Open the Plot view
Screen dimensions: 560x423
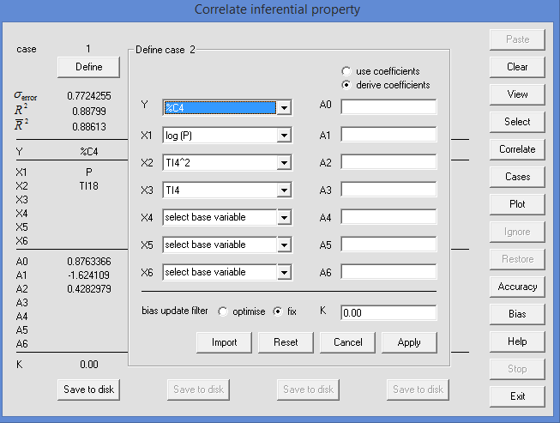pos(517,204)
